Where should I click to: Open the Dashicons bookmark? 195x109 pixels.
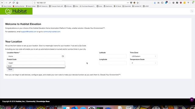click(108, 6)
